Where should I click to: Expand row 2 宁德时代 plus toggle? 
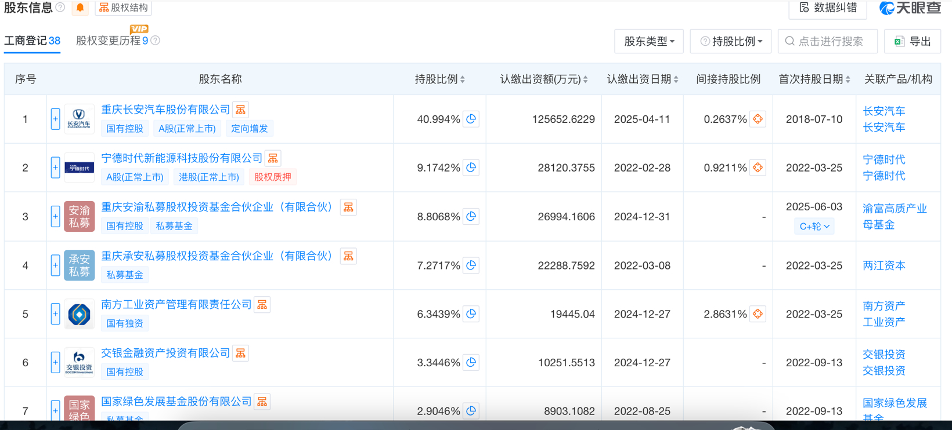click(x=55, y=167)
